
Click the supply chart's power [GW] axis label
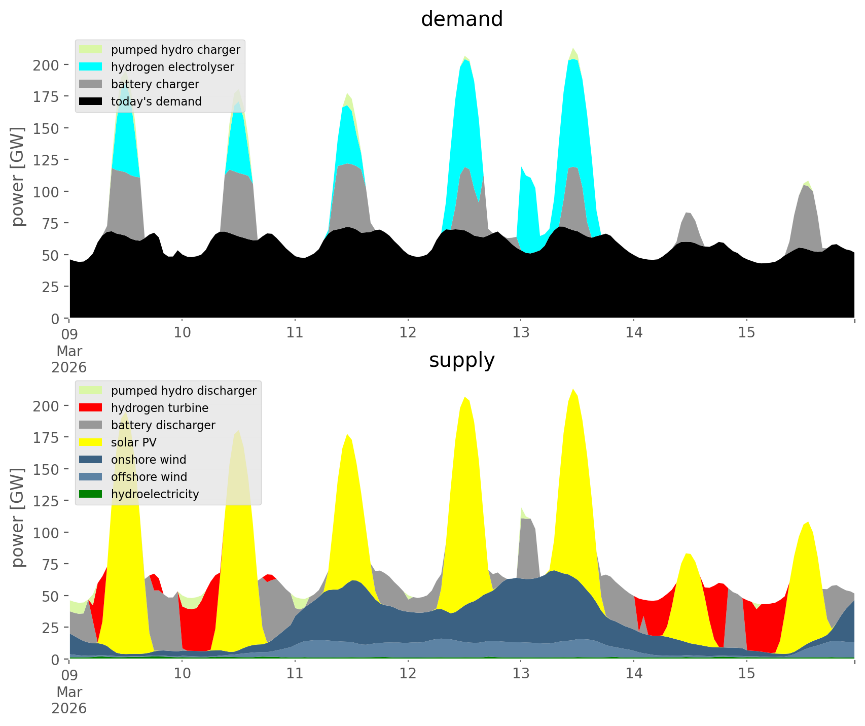pyautogui.click(x=18, y=517)
